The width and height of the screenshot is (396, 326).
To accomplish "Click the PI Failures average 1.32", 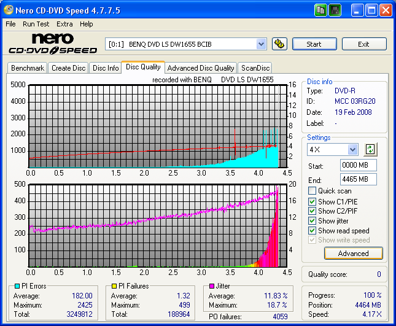I will [184, 295].
